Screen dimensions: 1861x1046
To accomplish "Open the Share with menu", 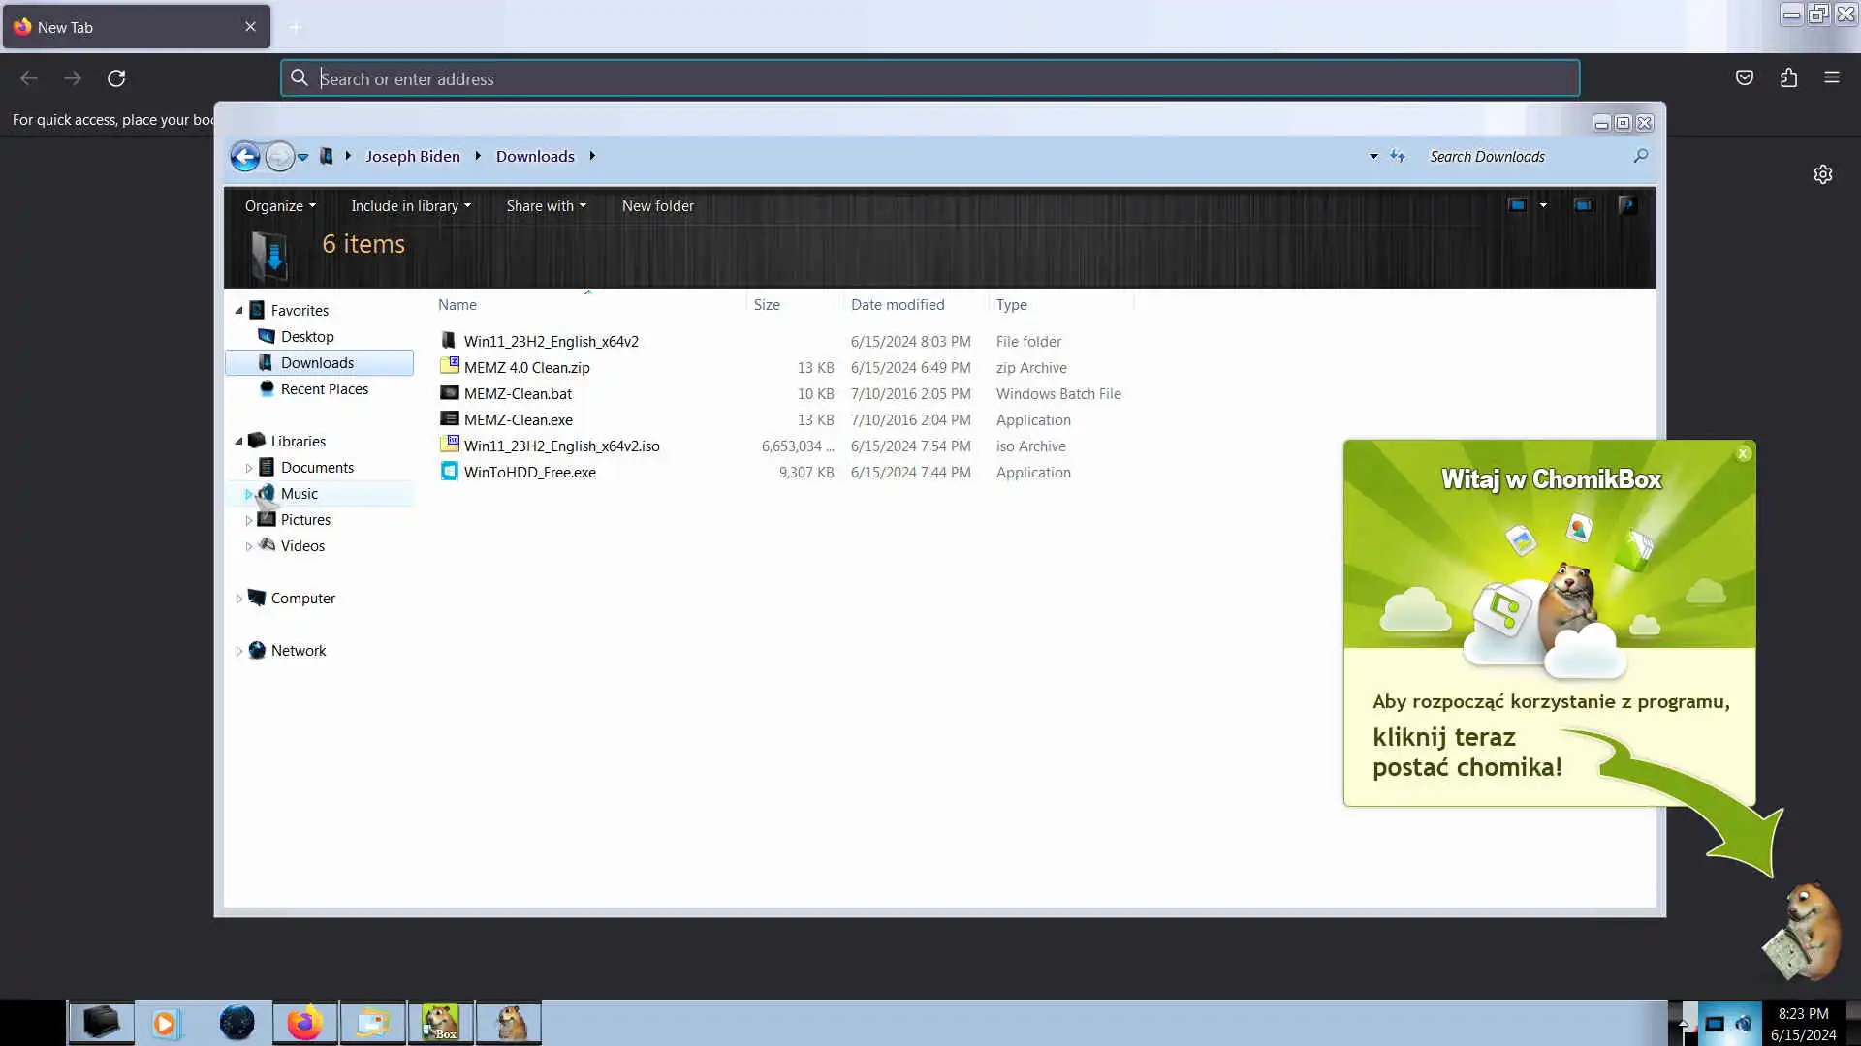I will pyautogui.click(x=546, y=206).
